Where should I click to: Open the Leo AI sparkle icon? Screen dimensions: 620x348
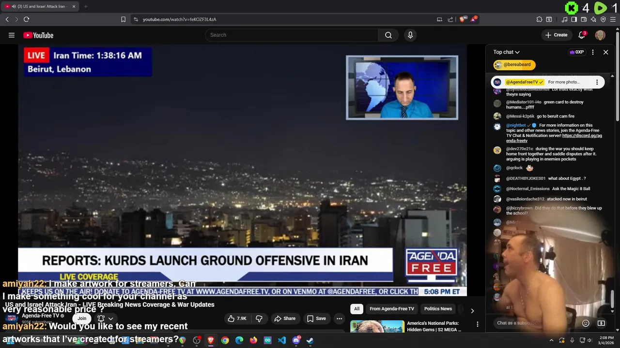click(593, 19)
